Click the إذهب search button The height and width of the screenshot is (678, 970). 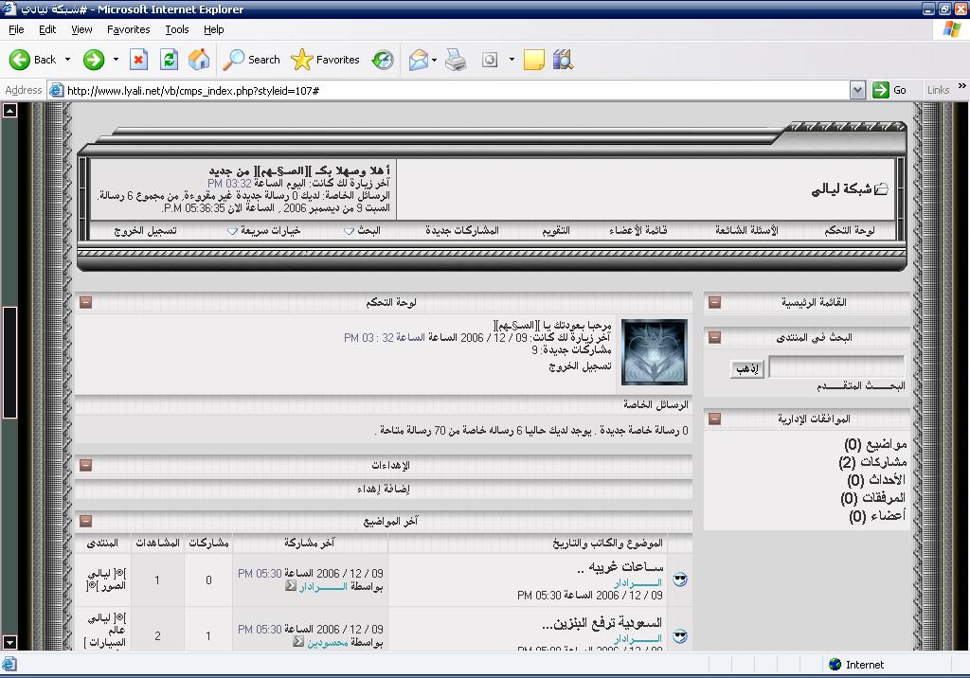pyautogui.click(x=747, y=369)
